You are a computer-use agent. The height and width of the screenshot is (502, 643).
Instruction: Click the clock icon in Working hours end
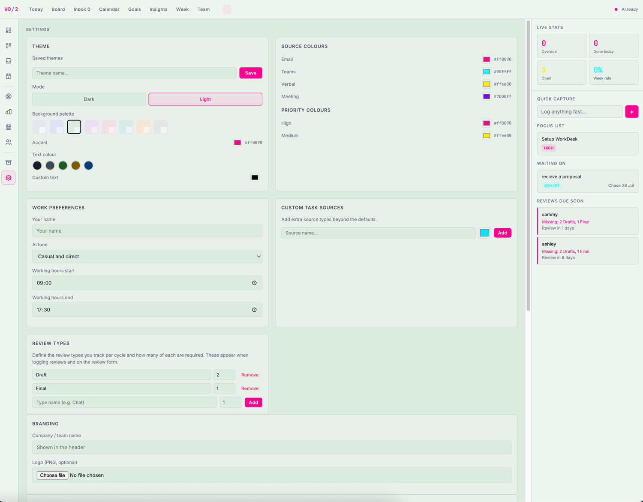(x=254, y=310)
